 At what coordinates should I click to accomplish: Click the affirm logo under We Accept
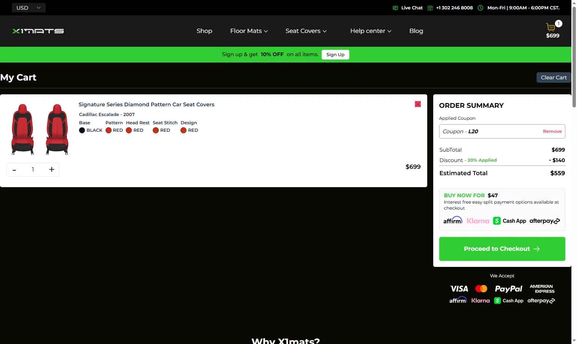click(x=458, y=300)
